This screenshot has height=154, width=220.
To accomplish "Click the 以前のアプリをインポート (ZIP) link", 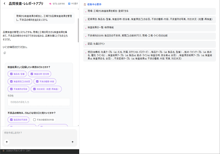I will 18,151.
